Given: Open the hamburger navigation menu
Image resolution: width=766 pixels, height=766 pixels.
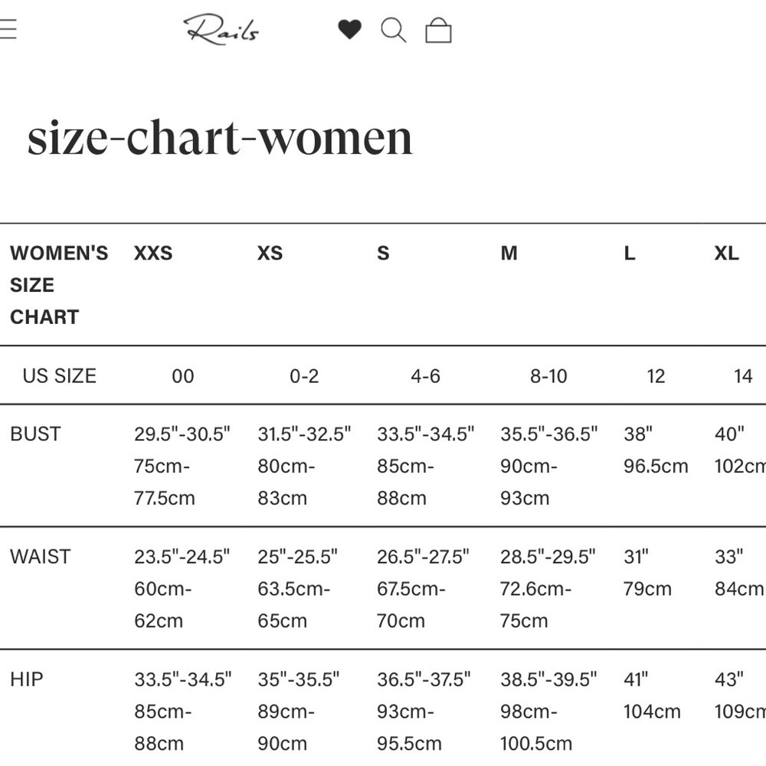Looking at the screenshot, I should click(8, 29).
